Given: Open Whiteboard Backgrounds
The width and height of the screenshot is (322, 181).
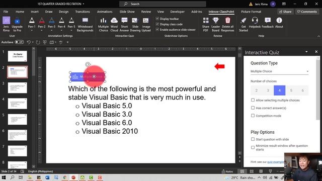Looking at the screenshot, I should 85,25.
